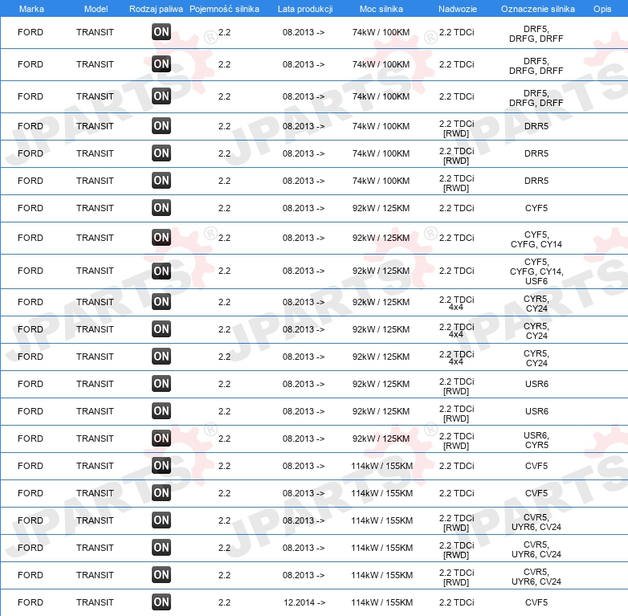The image size is (628, 616).
Task: Select the 'CYF5, CYFG, CY14' cell without USF6
Action: (x=536, y=239)
